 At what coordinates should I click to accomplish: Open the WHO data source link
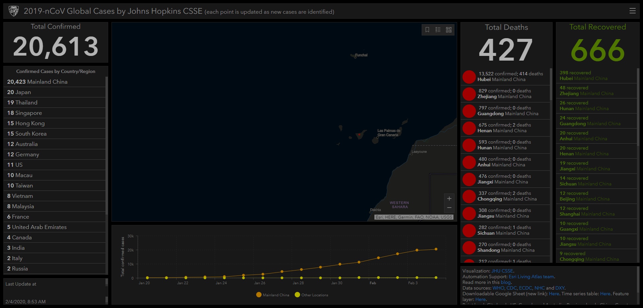498,288
